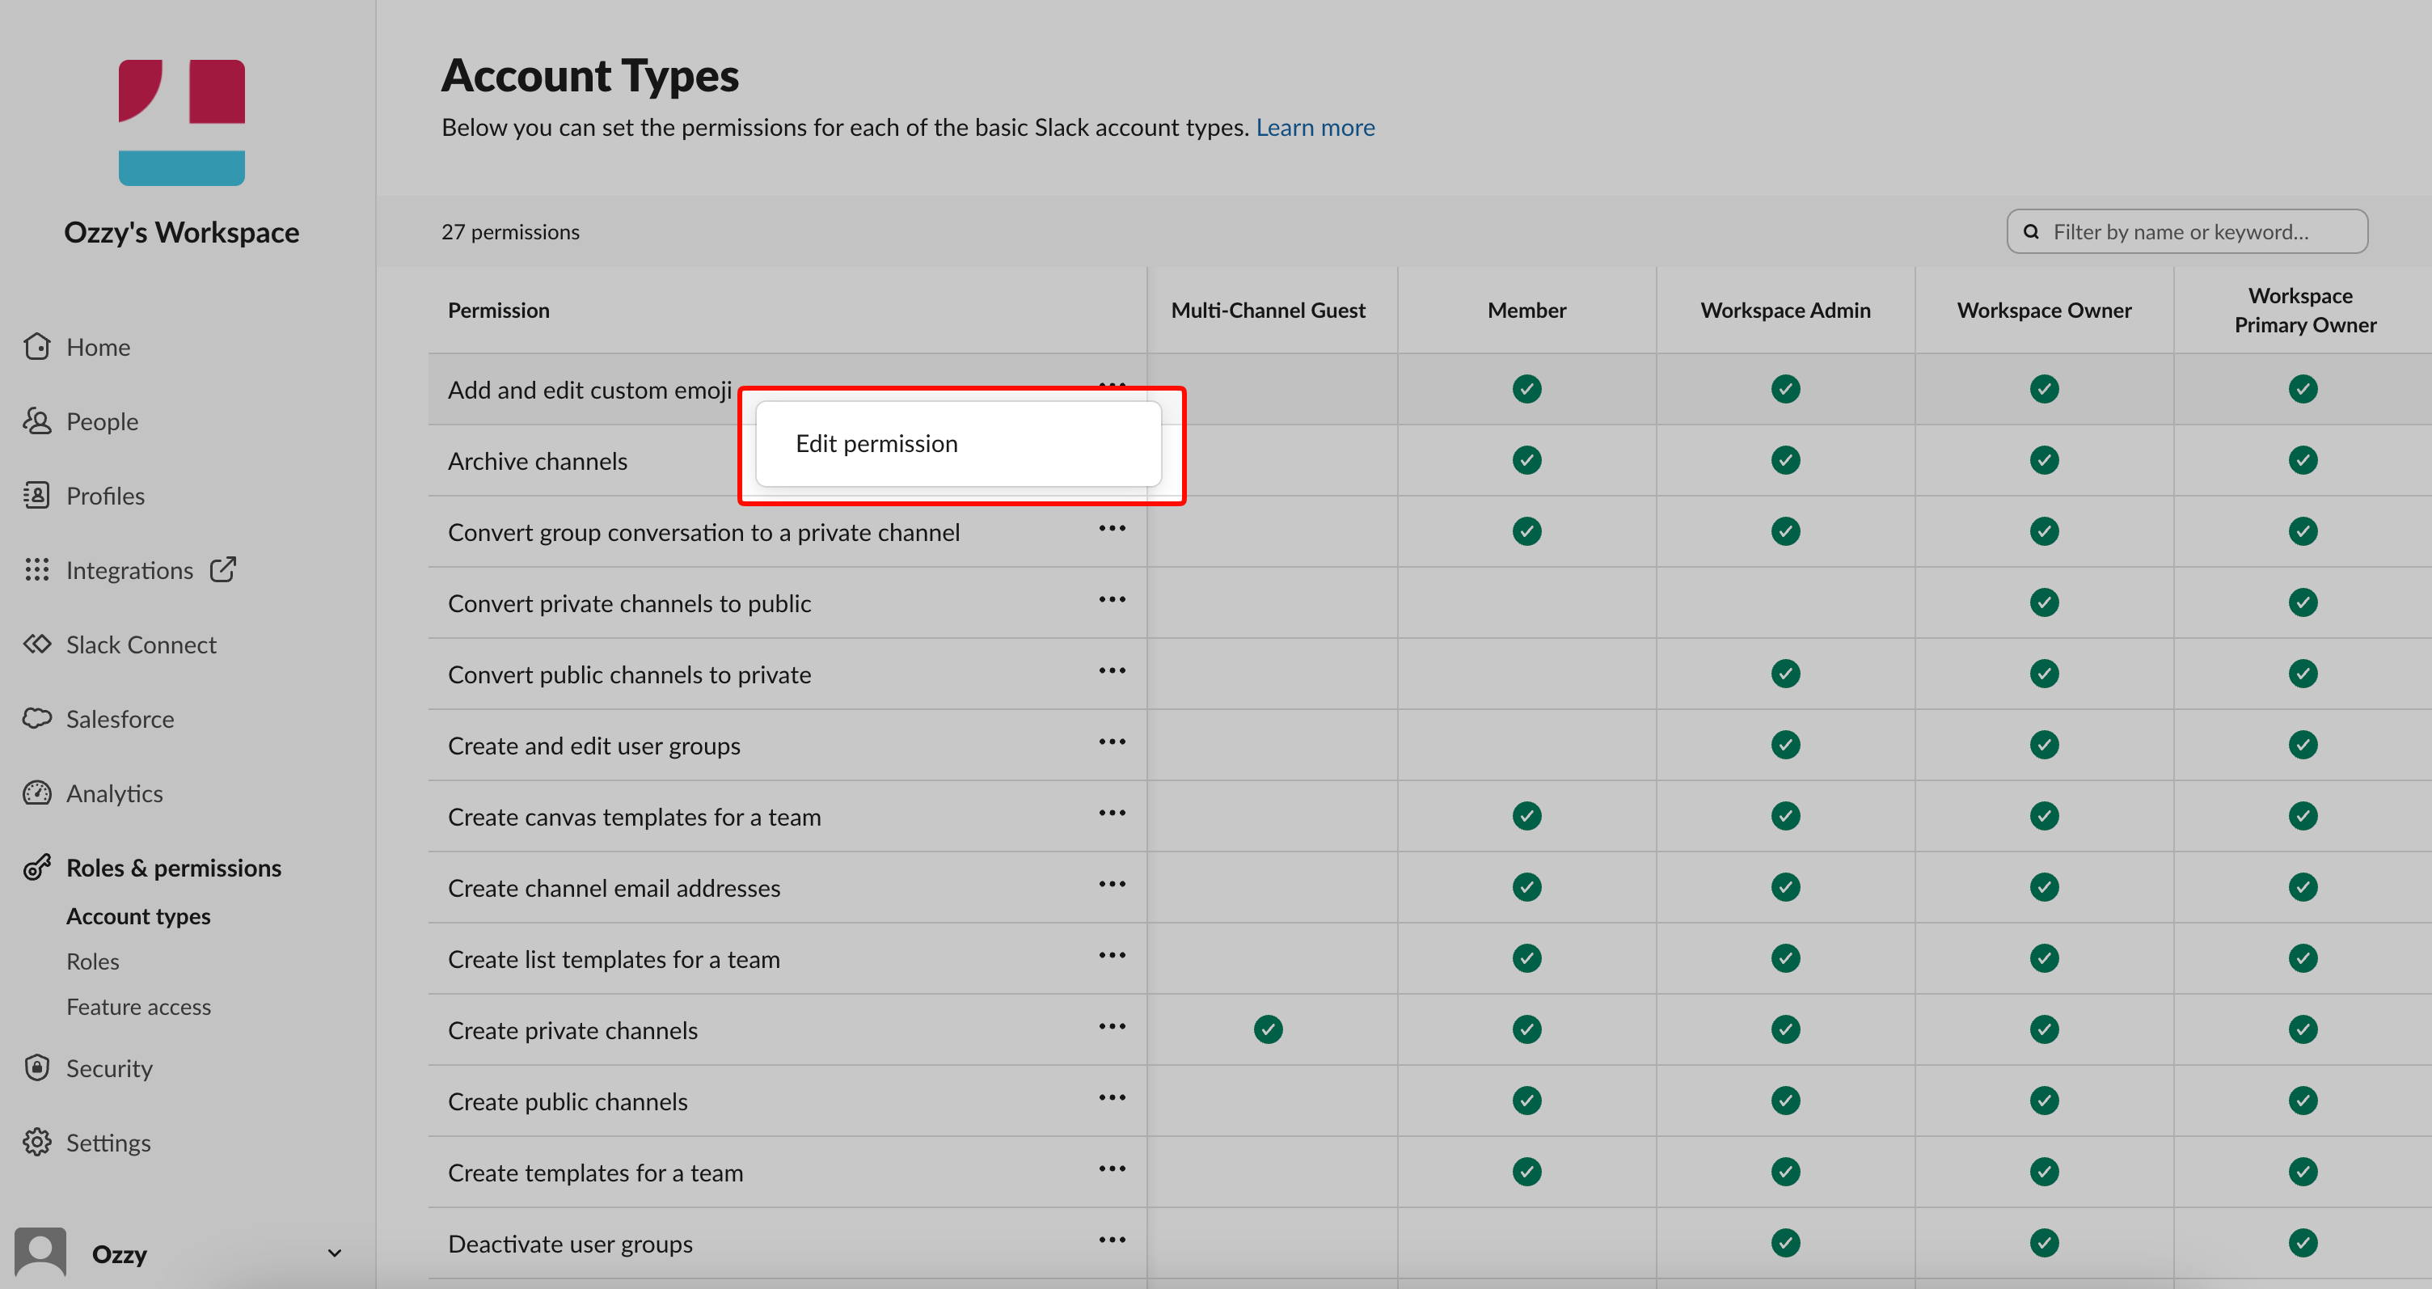2432x1289 pixels.
Task: Open the Salesforce cloud icon
Action: tap(37, 719)
